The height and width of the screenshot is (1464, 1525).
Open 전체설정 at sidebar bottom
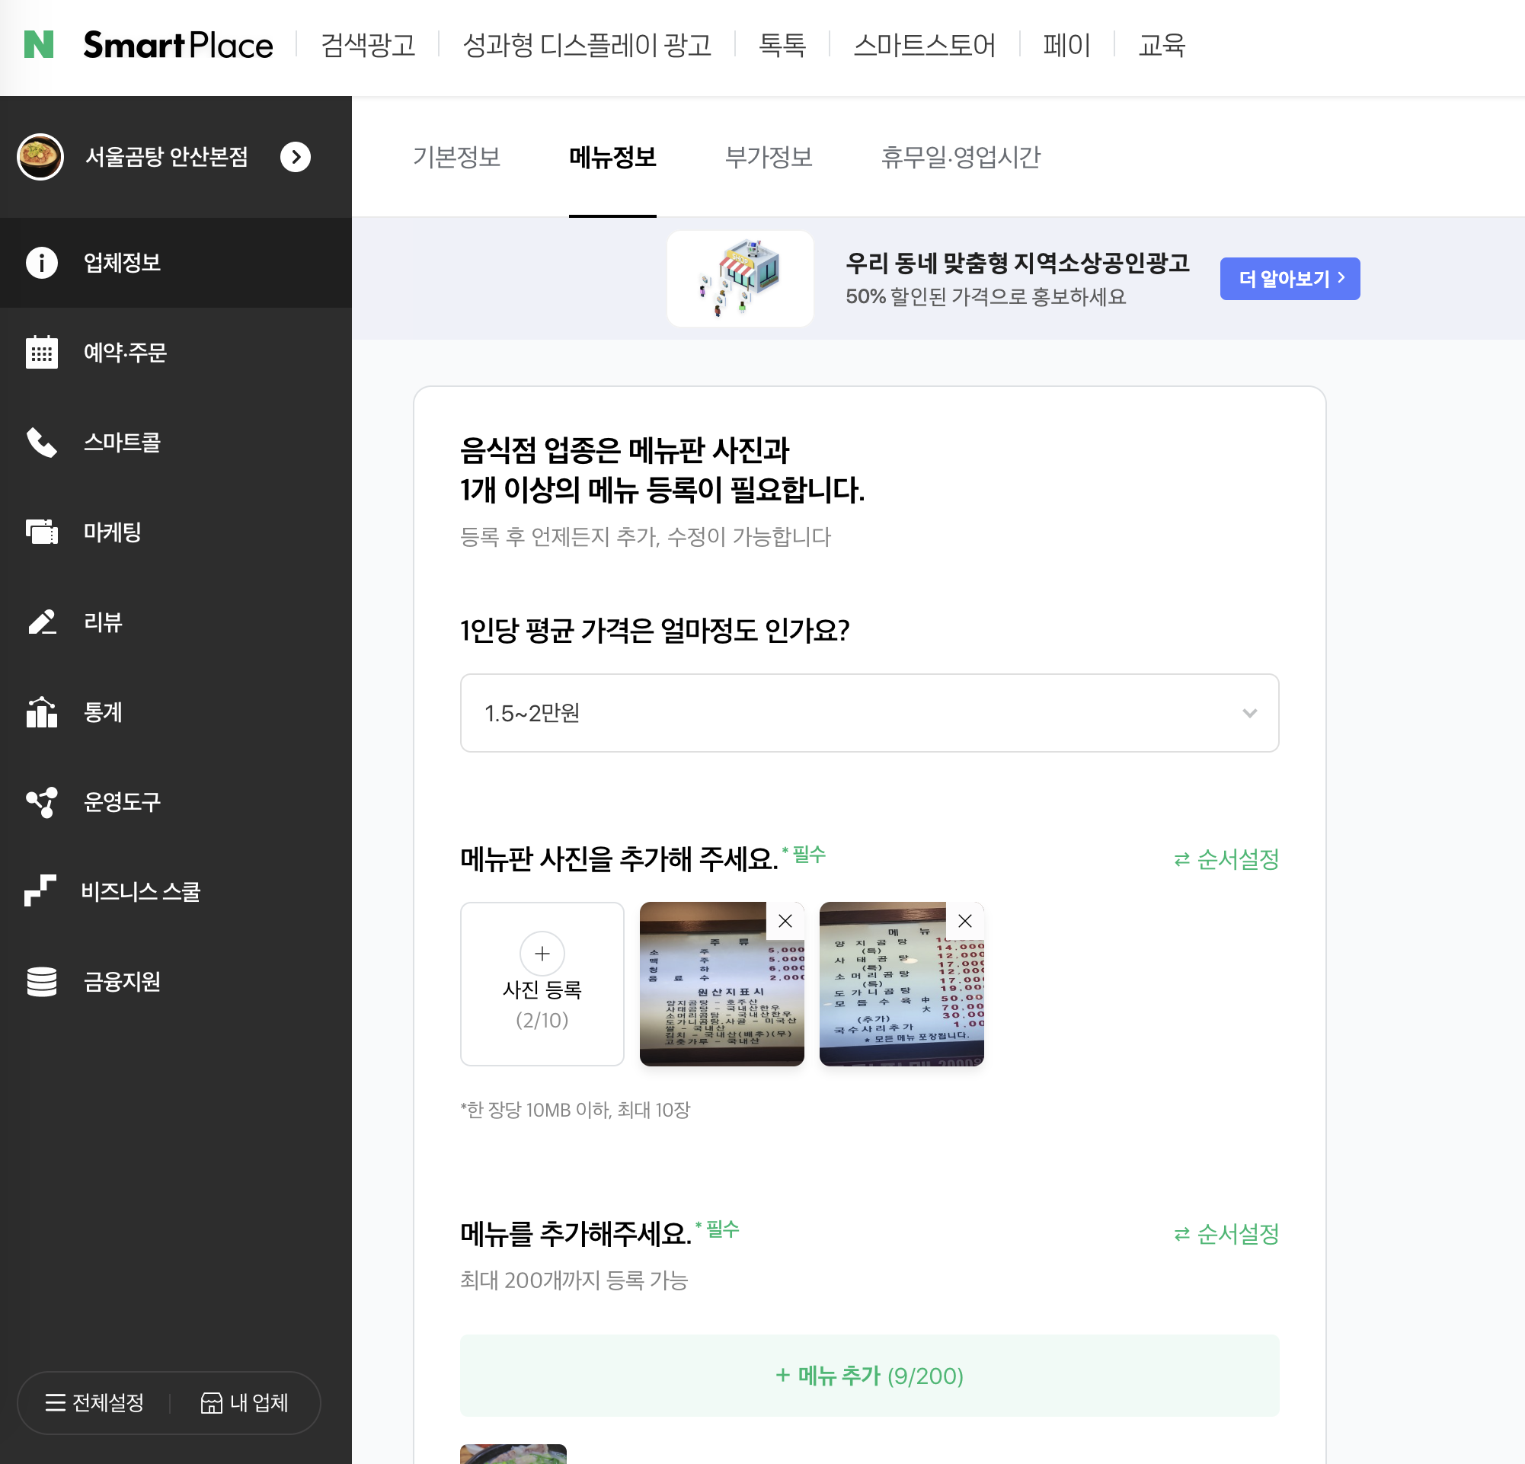pos(95,1402)
